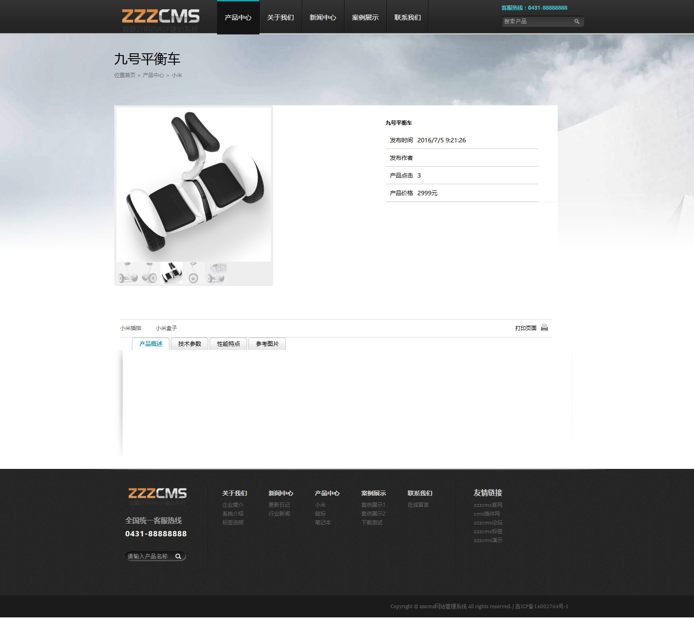Click the product price value 2999元

tap(428, 193)
